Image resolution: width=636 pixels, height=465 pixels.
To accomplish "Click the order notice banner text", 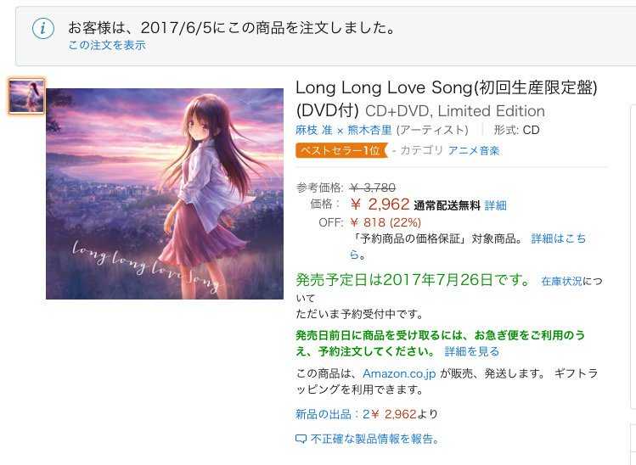I will click(x=231, y=27).
